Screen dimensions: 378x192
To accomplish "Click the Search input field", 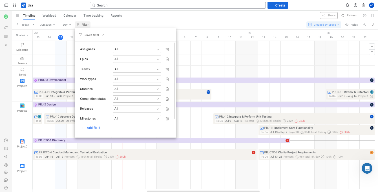I will [178, 5].
